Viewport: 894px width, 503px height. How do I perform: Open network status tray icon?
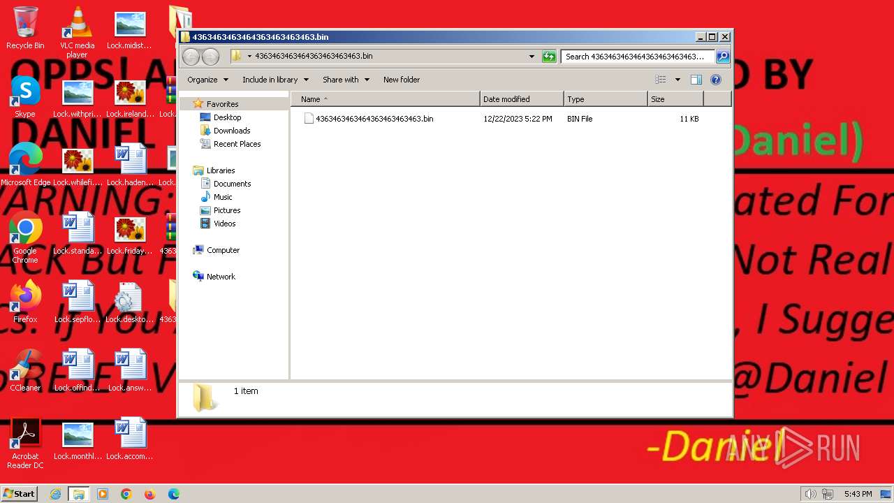[828, 494]
